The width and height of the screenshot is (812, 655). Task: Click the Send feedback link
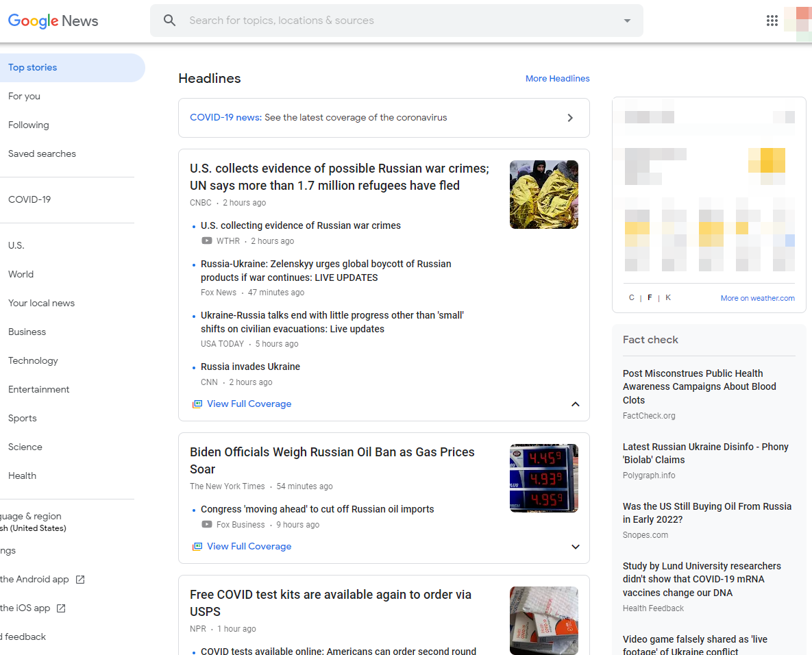(x=23, y=637)
